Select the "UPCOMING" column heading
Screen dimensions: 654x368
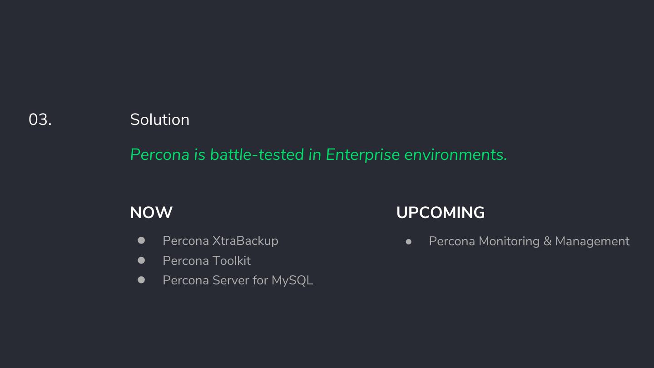pyautogui.click(x=441, y=213)
